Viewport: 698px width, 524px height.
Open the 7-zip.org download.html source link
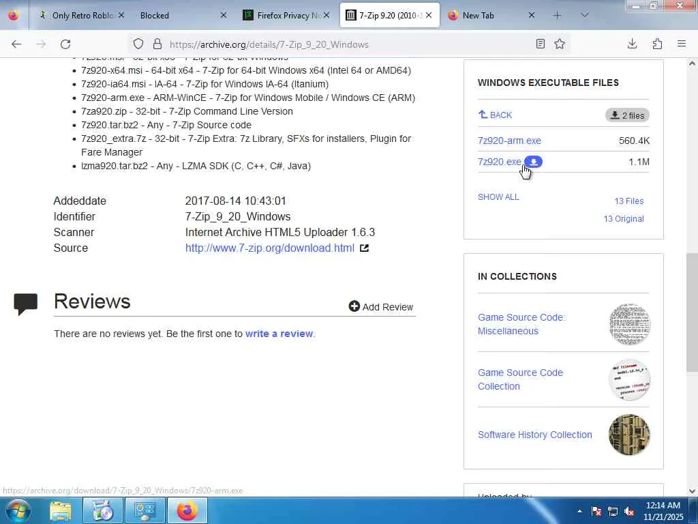pyautogui.click(x=270, y=248)
